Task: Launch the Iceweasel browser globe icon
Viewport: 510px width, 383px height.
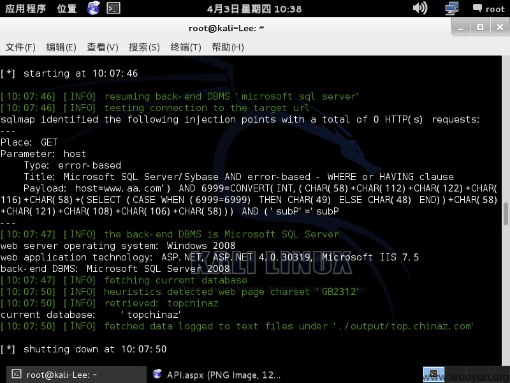Action: pyautogui.click(x=93, y=8)
